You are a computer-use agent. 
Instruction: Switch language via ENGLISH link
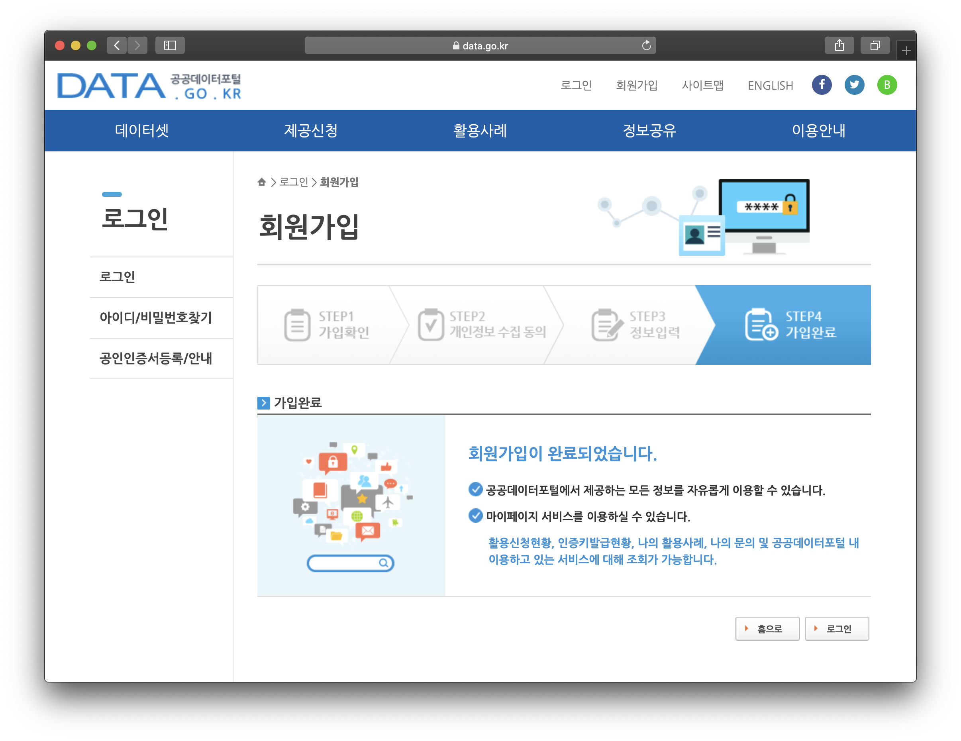(770, 85)
